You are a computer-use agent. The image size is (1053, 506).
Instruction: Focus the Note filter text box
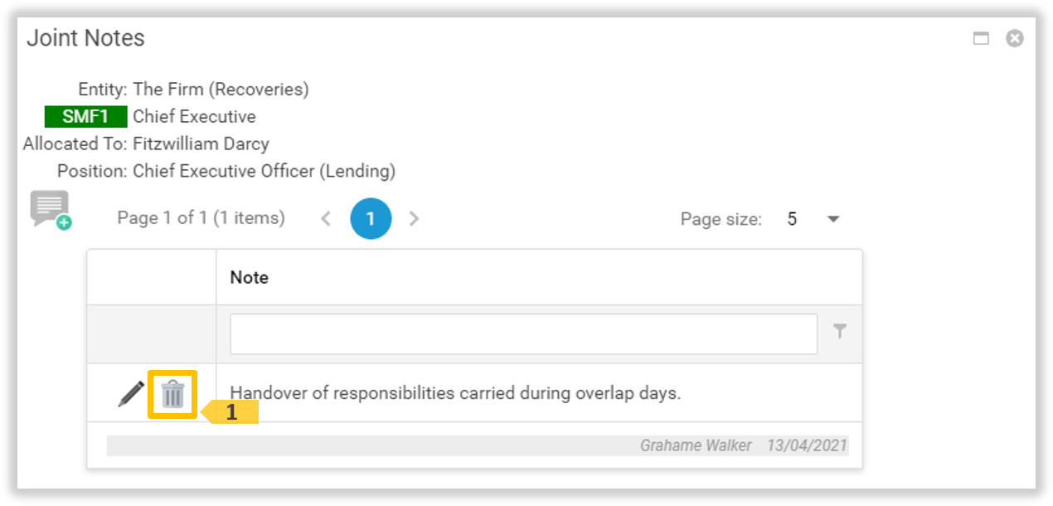[x=523, y=333]
